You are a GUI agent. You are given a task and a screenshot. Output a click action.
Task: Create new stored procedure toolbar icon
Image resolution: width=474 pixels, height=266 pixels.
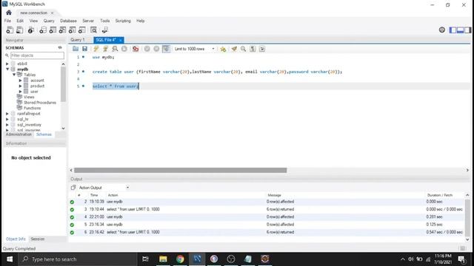[x=72, y=30]
